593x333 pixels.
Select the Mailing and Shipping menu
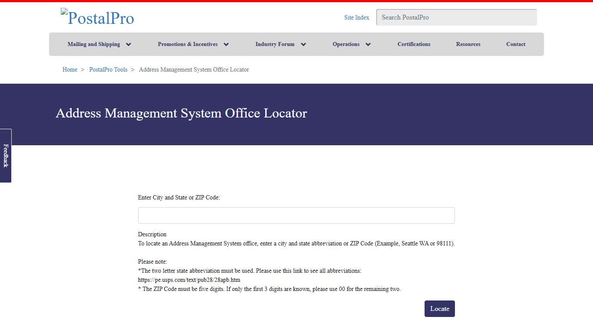pyautogui.click(x=93, y=44)
